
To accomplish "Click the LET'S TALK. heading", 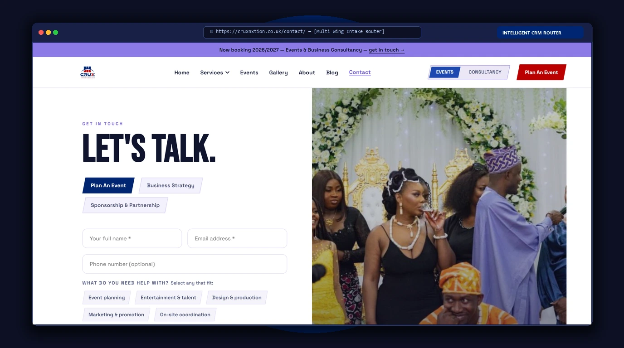I will tap(149, 149).
